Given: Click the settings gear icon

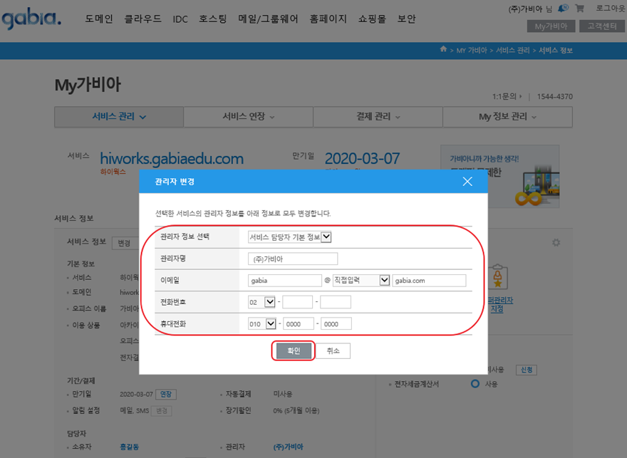Looking at the screenshot, I should 556,243.
